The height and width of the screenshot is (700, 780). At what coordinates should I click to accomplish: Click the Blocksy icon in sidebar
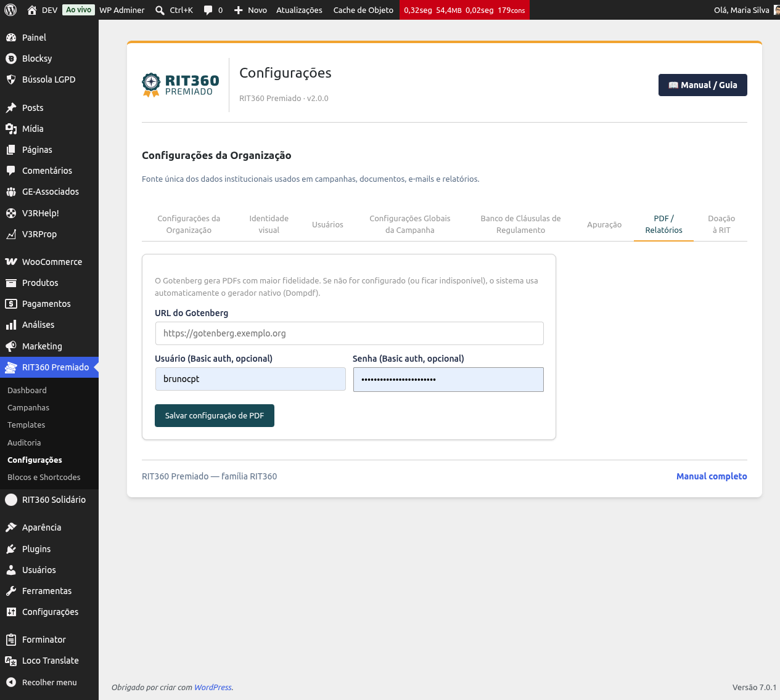pyautogui.click(x=11, y=59)
